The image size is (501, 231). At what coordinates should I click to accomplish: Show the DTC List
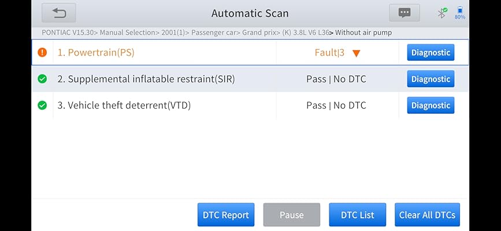[x=357, y=215]
